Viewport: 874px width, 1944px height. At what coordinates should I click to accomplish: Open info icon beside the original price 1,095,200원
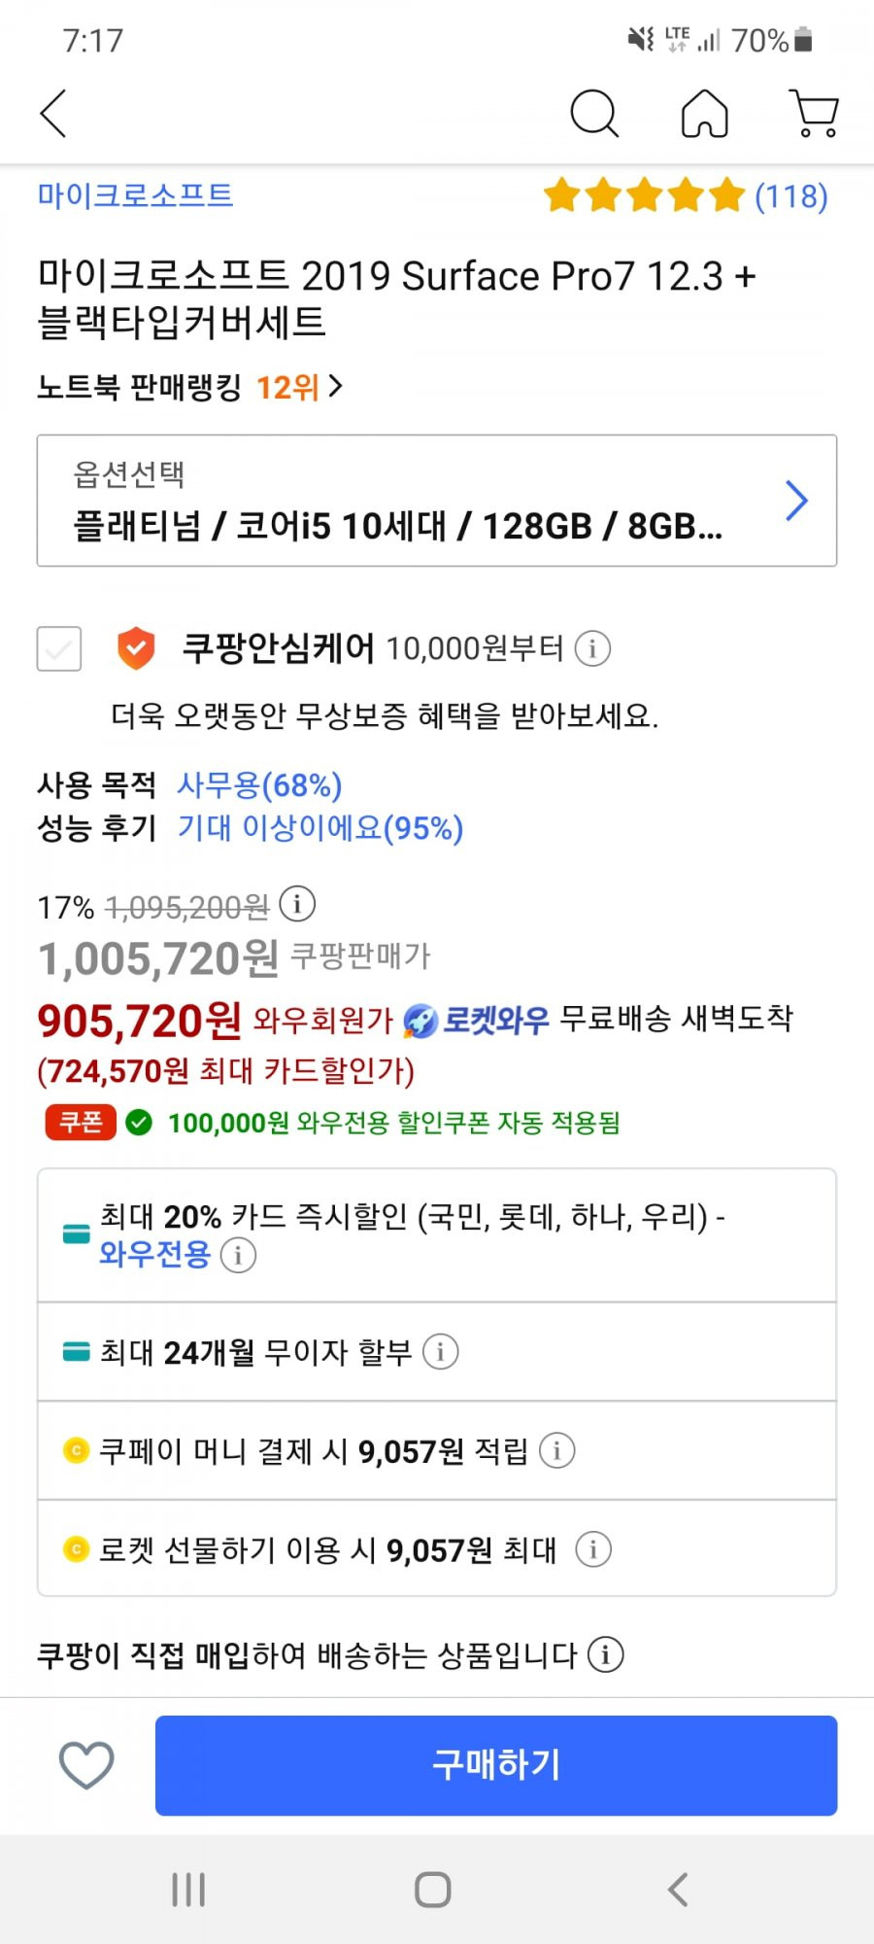(297, 904)
